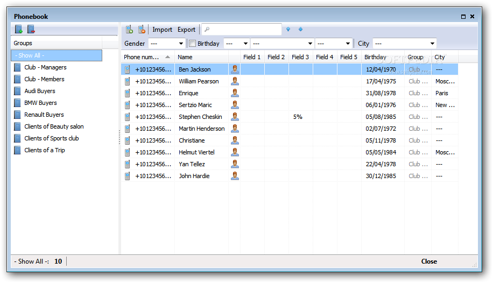
Task: Click the Renault Buyers book icon
Action: tap(18, 115)
